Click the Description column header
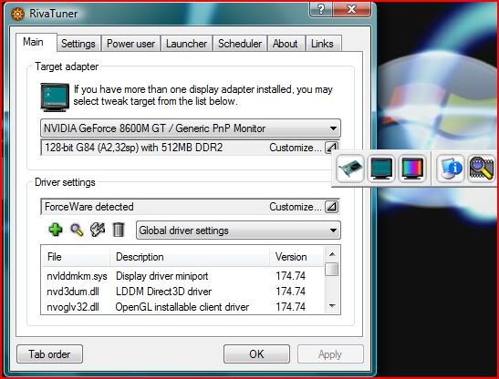 190,257
